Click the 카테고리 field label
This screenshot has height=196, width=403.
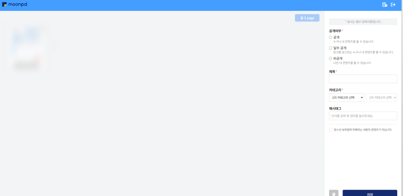coord(335,90)
